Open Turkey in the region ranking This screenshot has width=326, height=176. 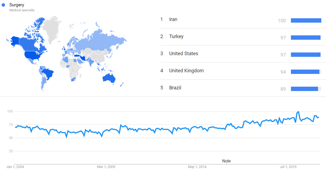[x=176, y=36]
